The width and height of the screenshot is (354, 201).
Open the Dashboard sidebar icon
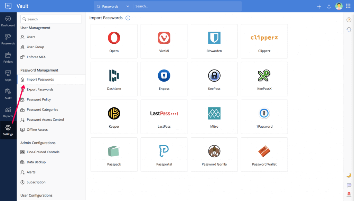click(8, 21)
